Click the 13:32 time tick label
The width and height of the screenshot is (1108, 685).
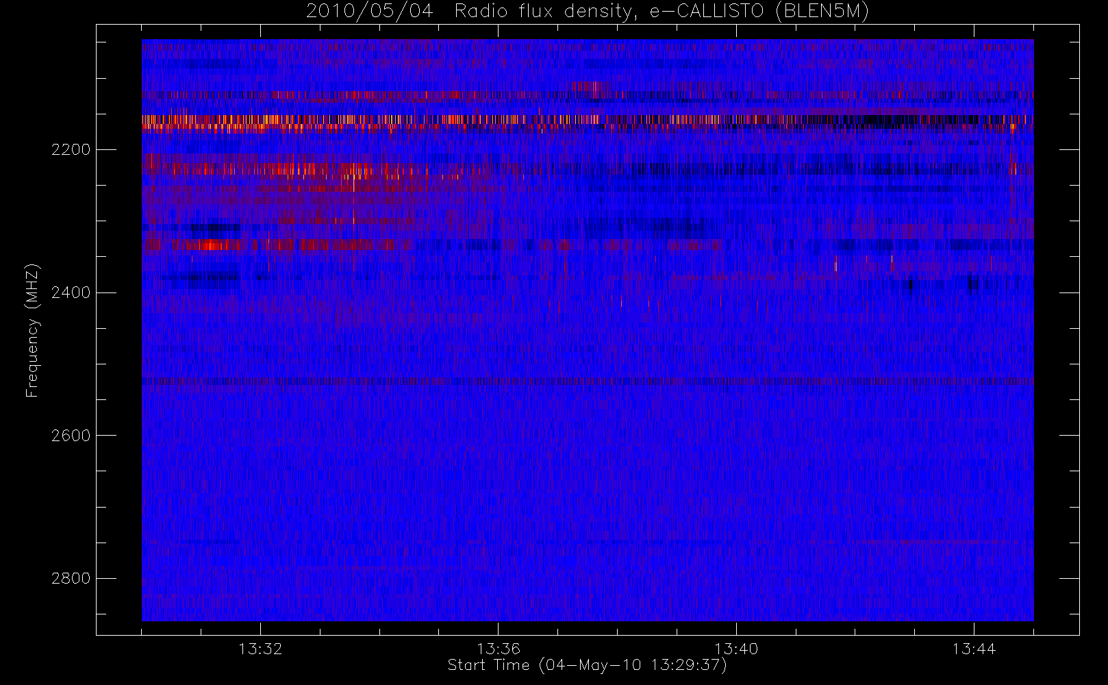[x=260, y=649]
